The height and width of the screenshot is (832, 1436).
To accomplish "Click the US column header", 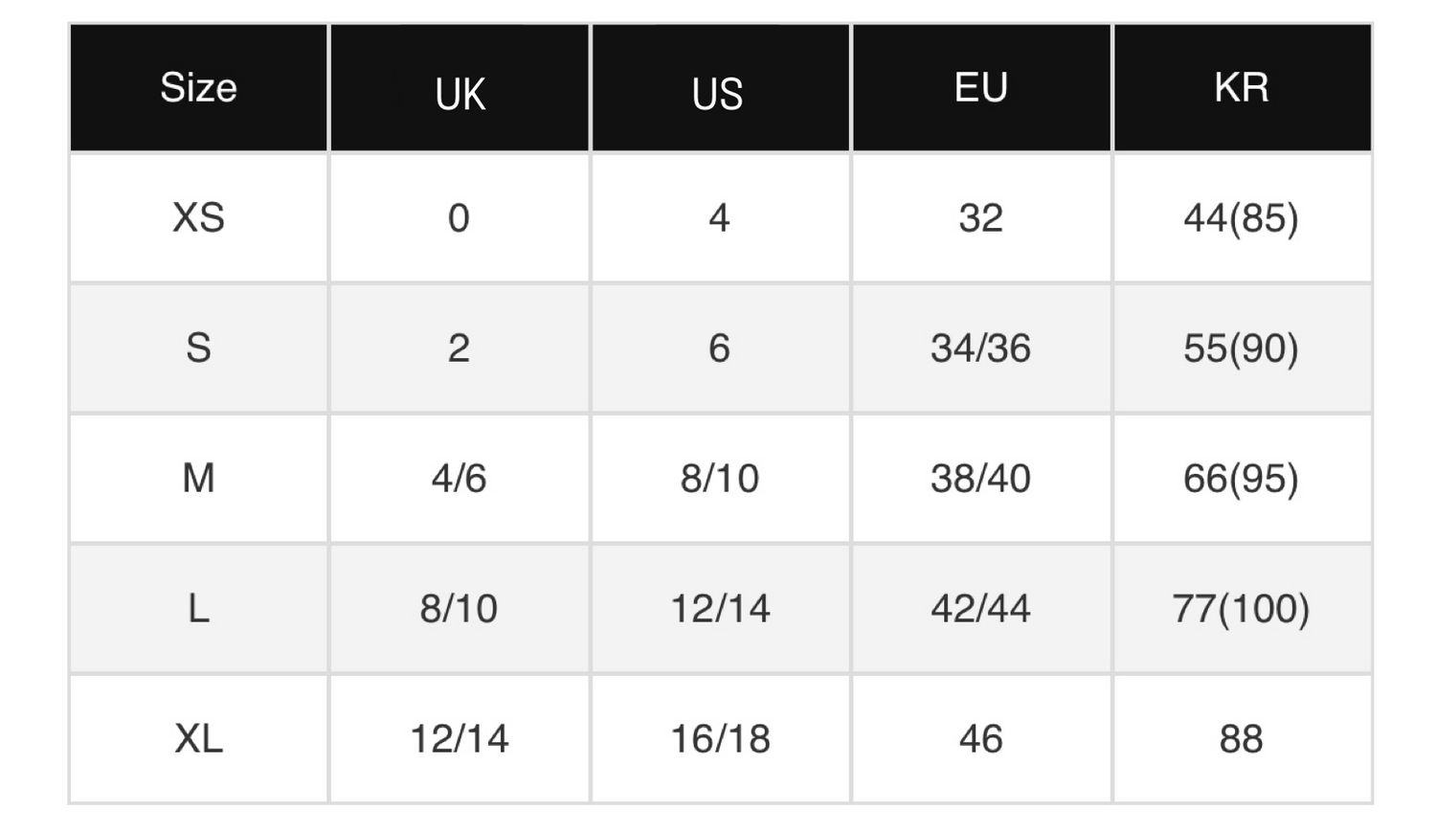I will [x=718, y=94].
